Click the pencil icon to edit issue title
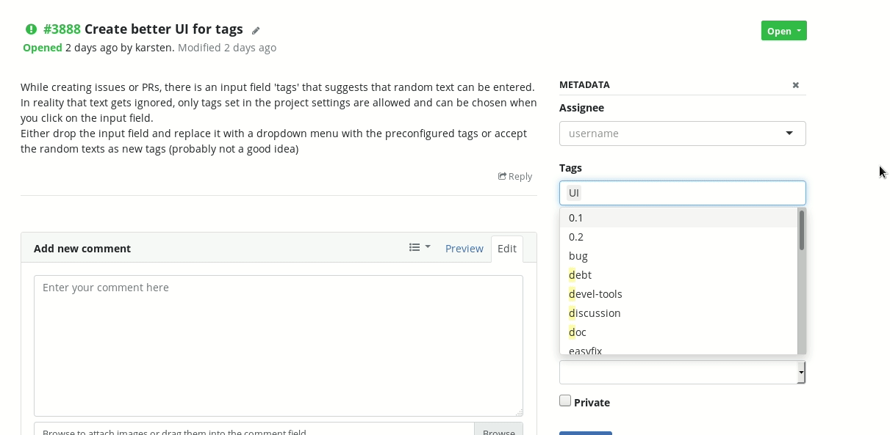This screenshot has width=890, height=435. (x=256, y=31)
